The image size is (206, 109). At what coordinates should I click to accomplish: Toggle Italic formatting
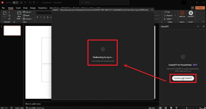(41, 17)
